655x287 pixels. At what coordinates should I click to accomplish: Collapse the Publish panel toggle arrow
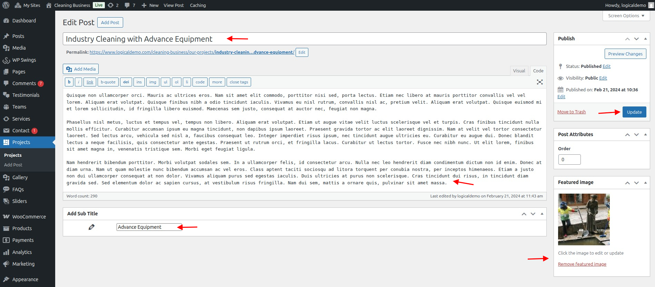(645, 39)
